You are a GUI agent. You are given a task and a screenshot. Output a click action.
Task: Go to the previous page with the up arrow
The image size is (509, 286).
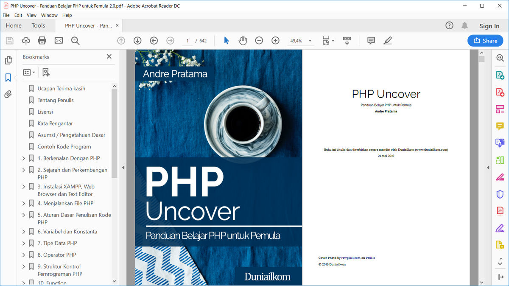coord(121,41)
